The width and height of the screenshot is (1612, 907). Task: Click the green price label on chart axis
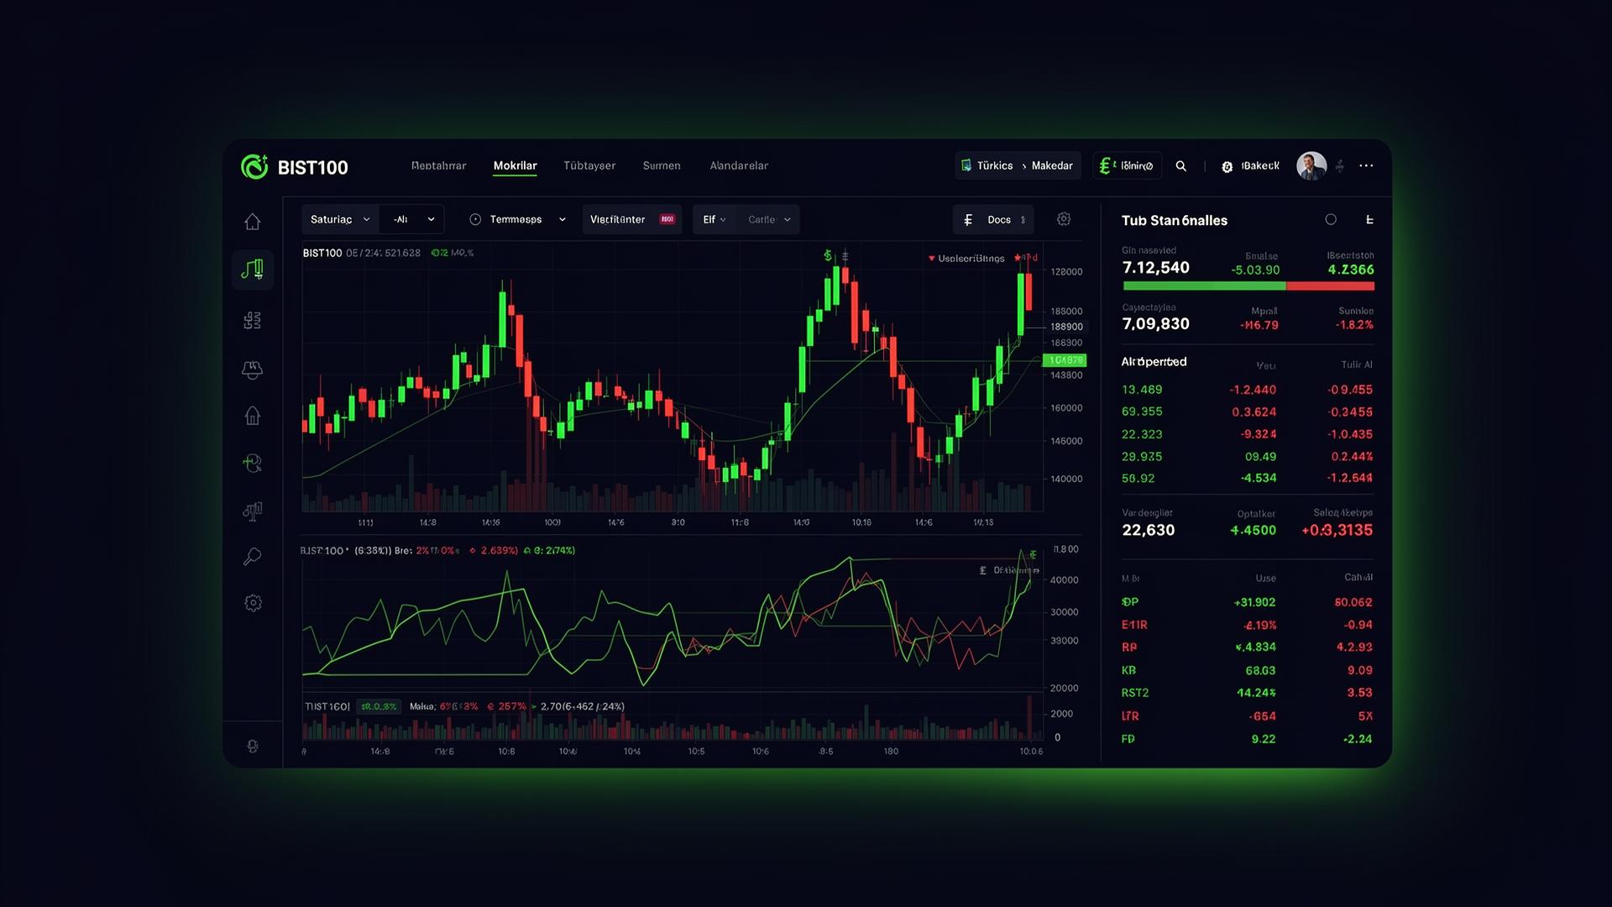1064,360
